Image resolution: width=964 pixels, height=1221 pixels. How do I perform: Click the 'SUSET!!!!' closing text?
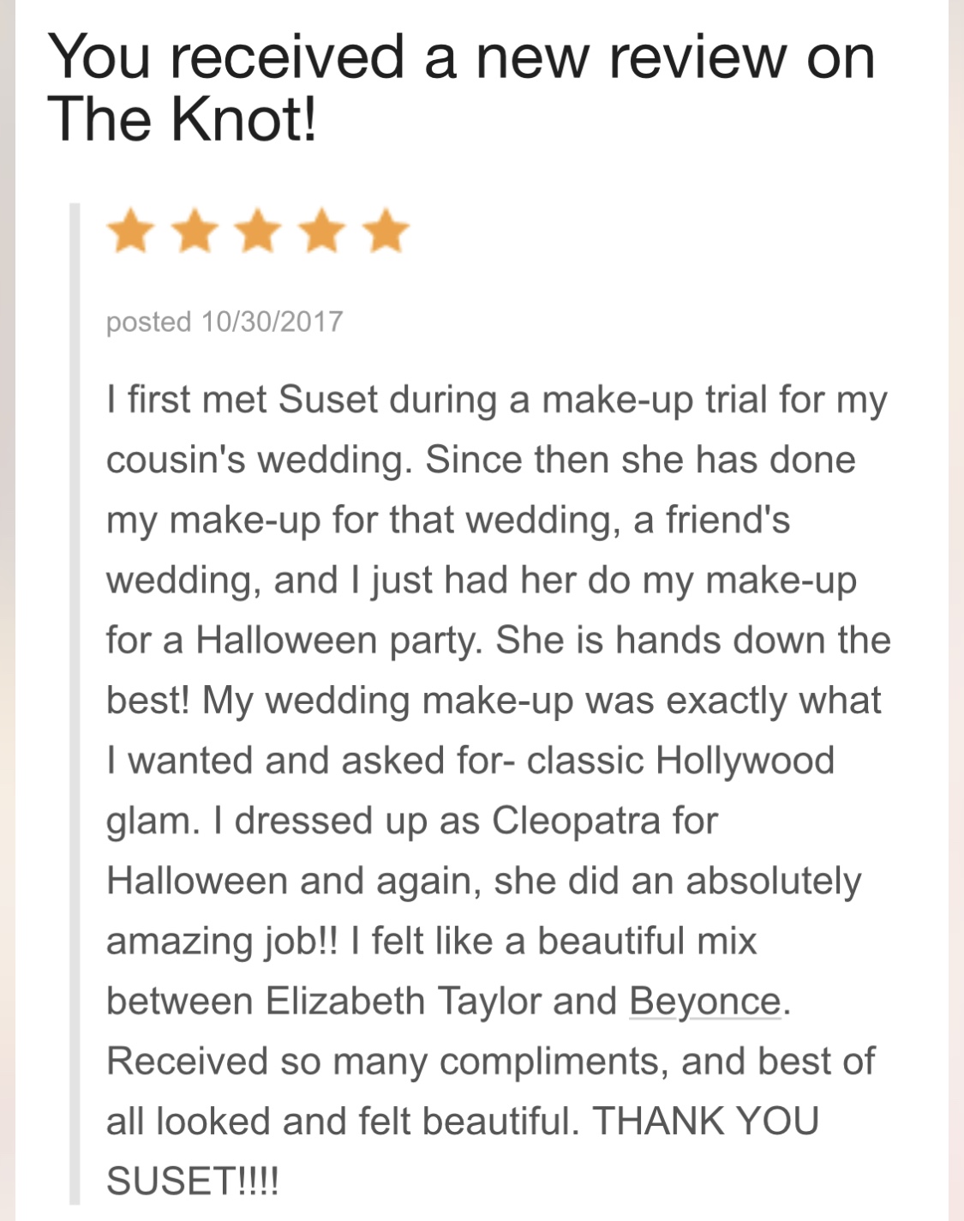tap(192, 1182)
